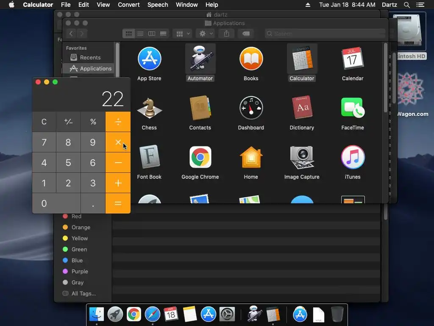The image size is (434, 326).
Task: Open the Contacts app icon
Action: click(200, 108)
